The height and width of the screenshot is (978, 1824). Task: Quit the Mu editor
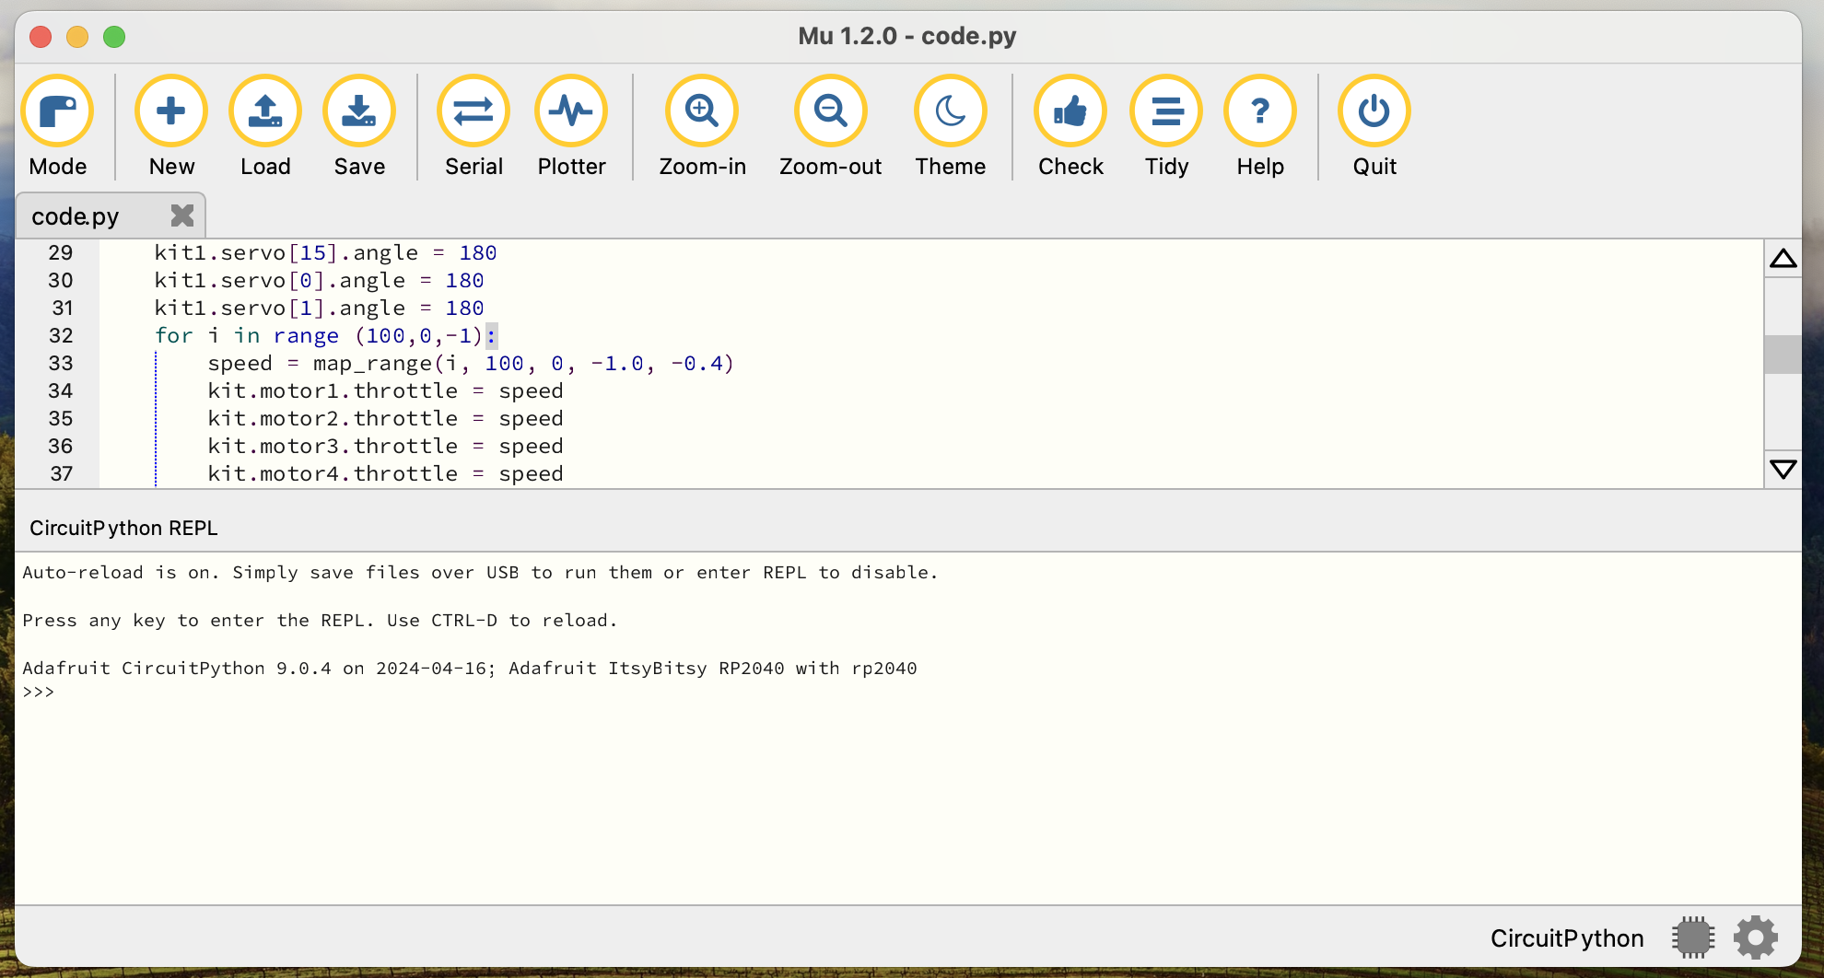[1374, 111]
